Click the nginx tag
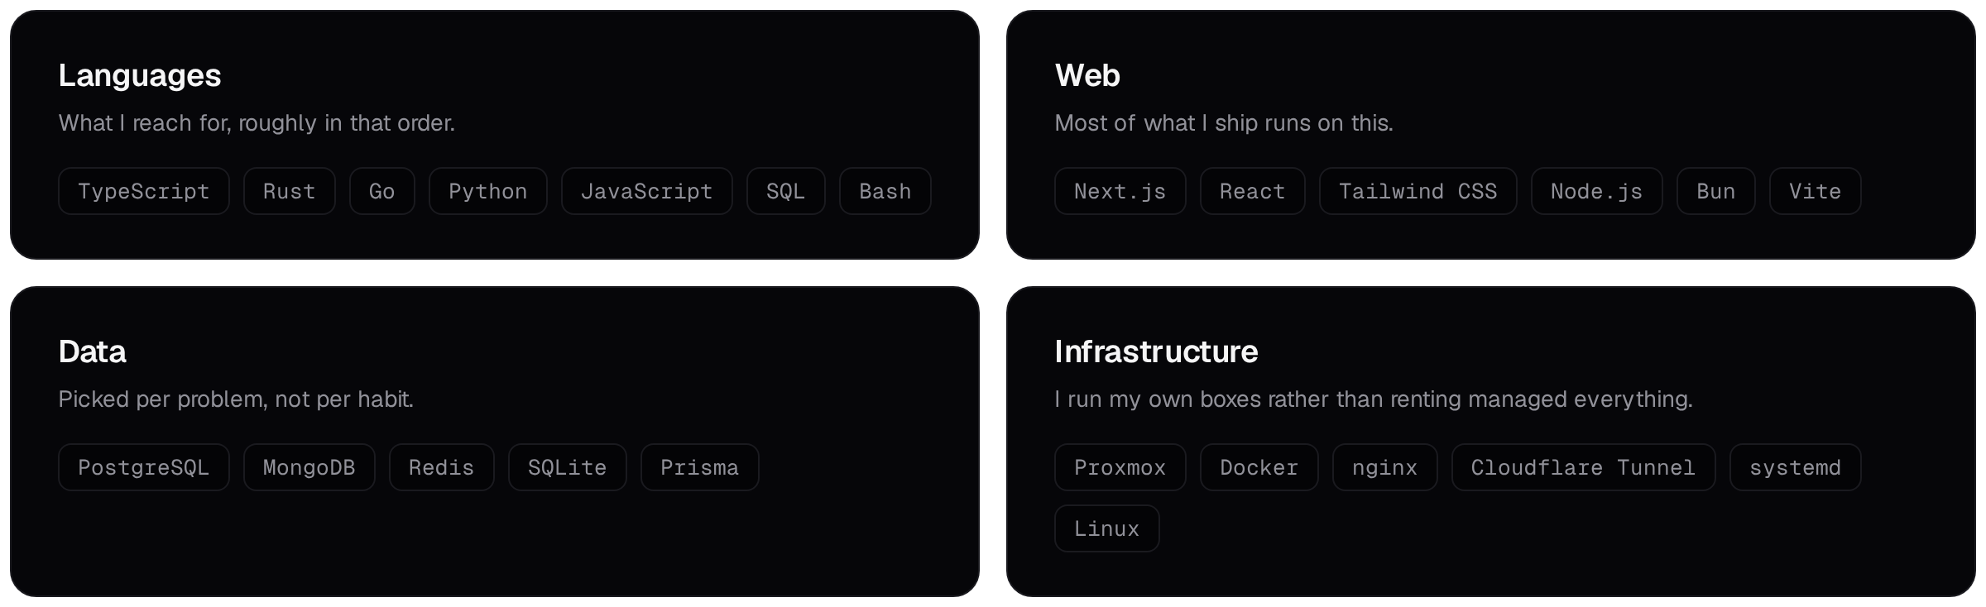This screenshot has width=1986, height=607. 1385,467
